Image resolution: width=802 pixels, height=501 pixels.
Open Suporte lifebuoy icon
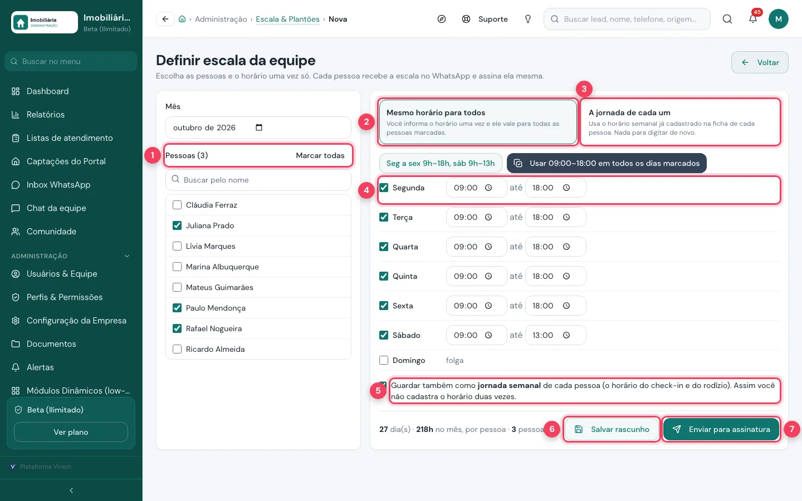click(466, 19)
